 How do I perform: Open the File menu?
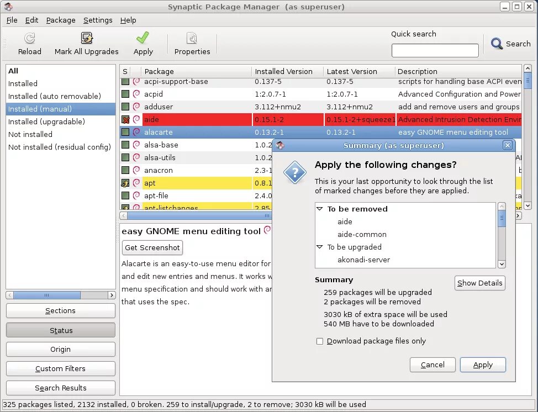click(12, 20)
